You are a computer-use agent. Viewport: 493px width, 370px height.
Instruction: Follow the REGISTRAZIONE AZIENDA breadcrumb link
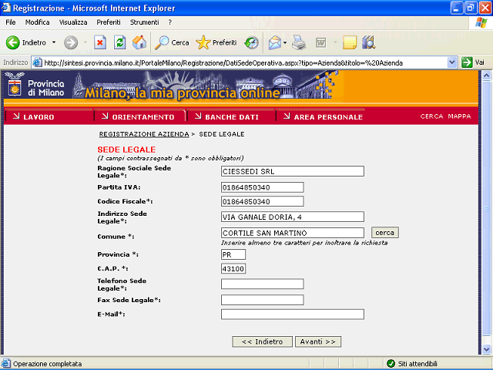[144, 134]
